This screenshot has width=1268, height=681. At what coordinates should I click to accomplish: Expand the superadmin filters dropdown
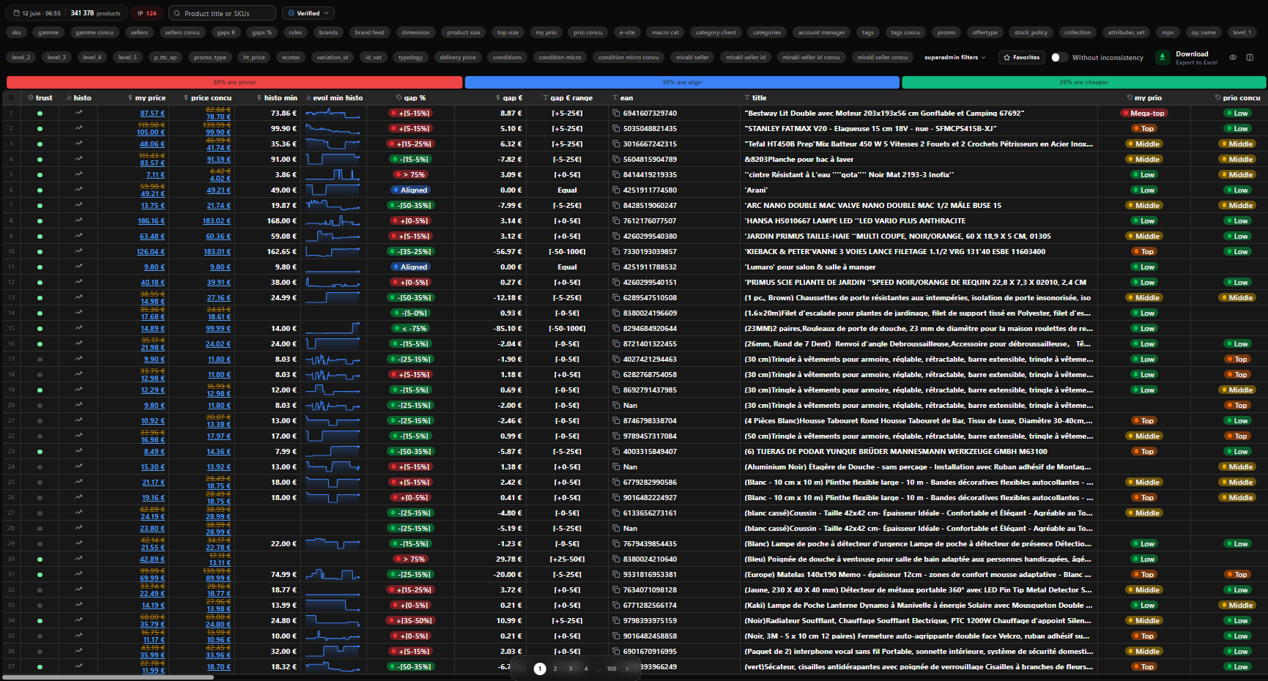coord(954,57)
